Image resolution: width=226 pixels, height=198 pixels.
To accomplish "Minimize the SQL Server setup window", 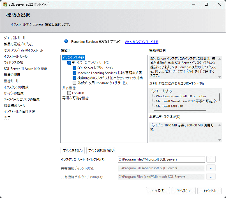I will 194,4.
